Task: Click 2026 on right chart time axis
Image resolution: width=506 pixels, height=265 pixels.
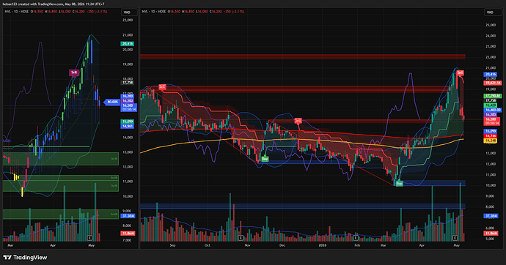Action: (x=323, y=245)
